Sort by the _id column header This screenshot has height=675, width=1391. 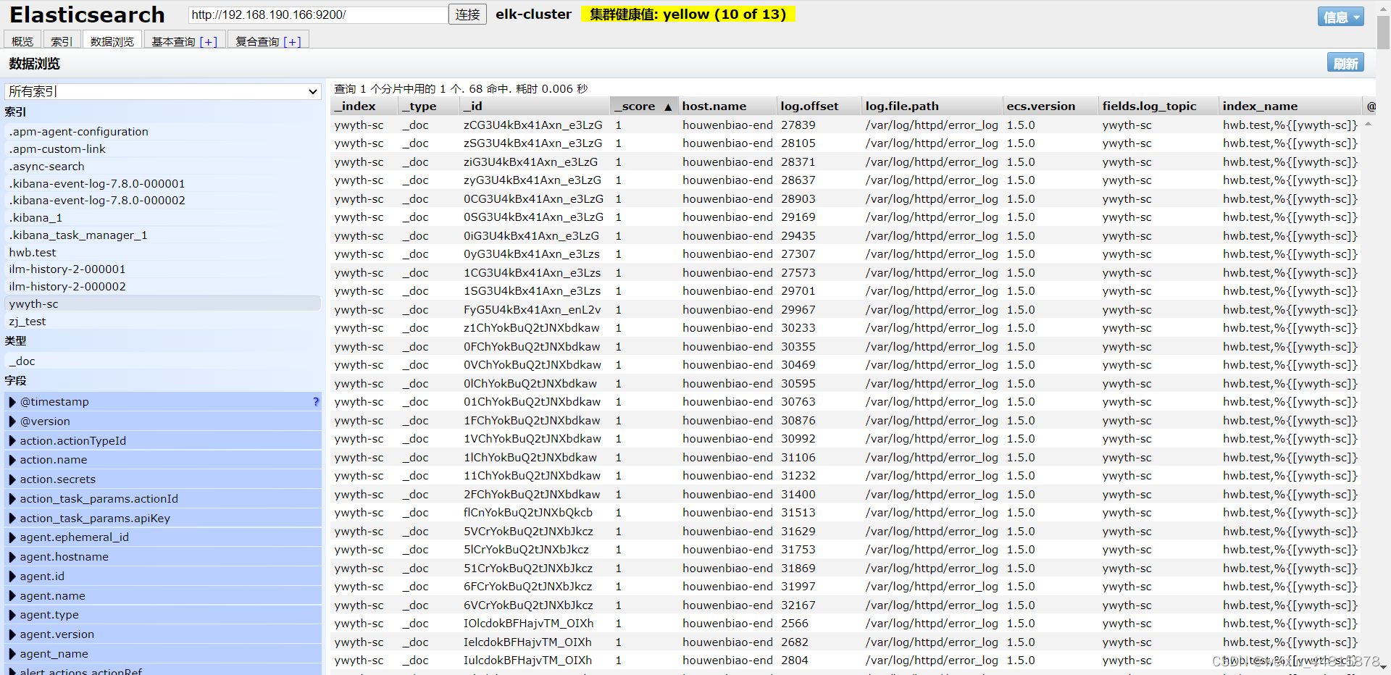(535, 106)
